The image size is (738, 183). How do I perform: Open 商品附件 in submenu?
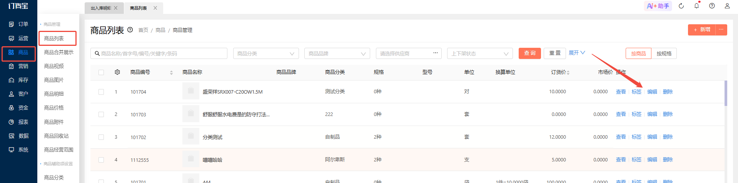tap(54, 122)
